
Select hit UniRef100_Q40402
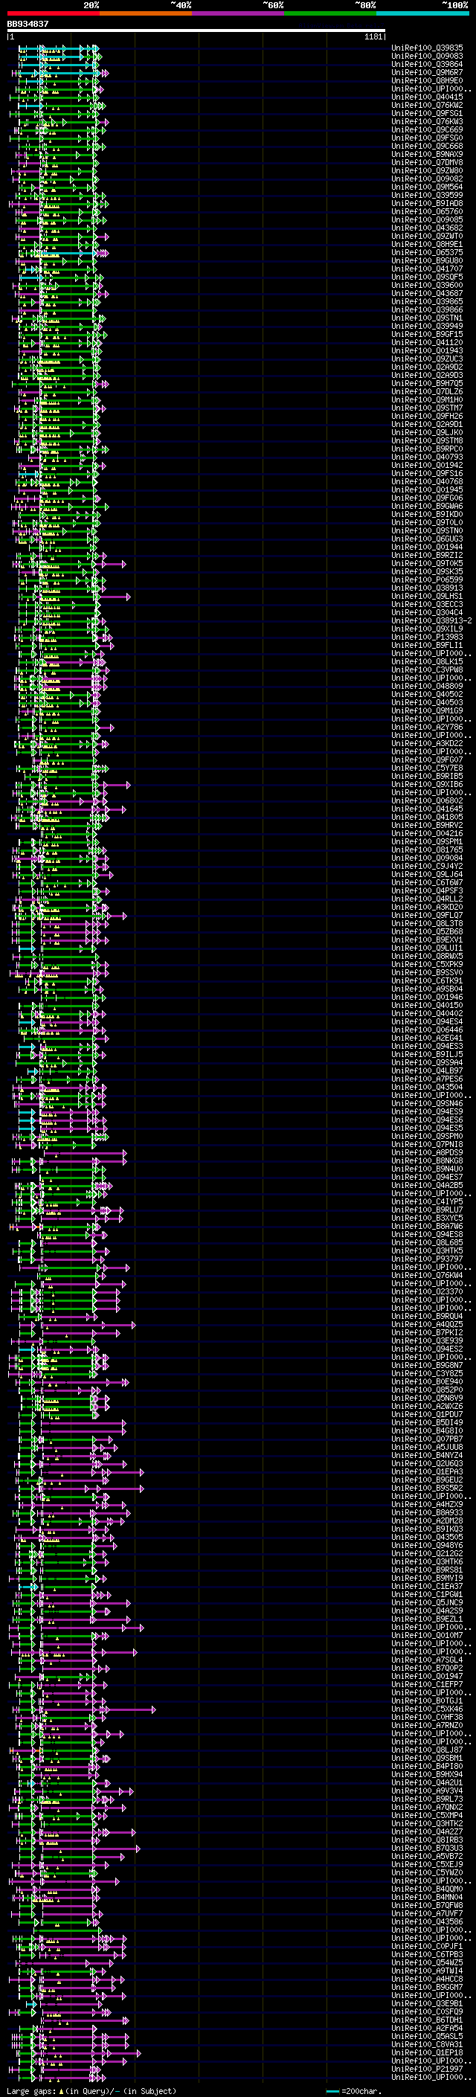pos(427,1013)
